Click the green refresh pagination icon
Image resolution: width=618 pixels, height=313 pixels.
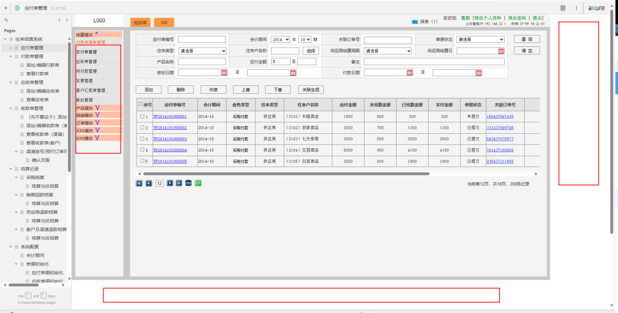(198, 183)
